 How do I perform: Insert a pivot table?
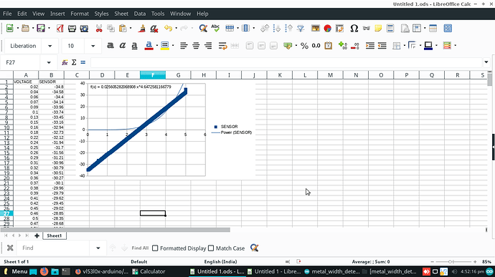pos(339,29)
